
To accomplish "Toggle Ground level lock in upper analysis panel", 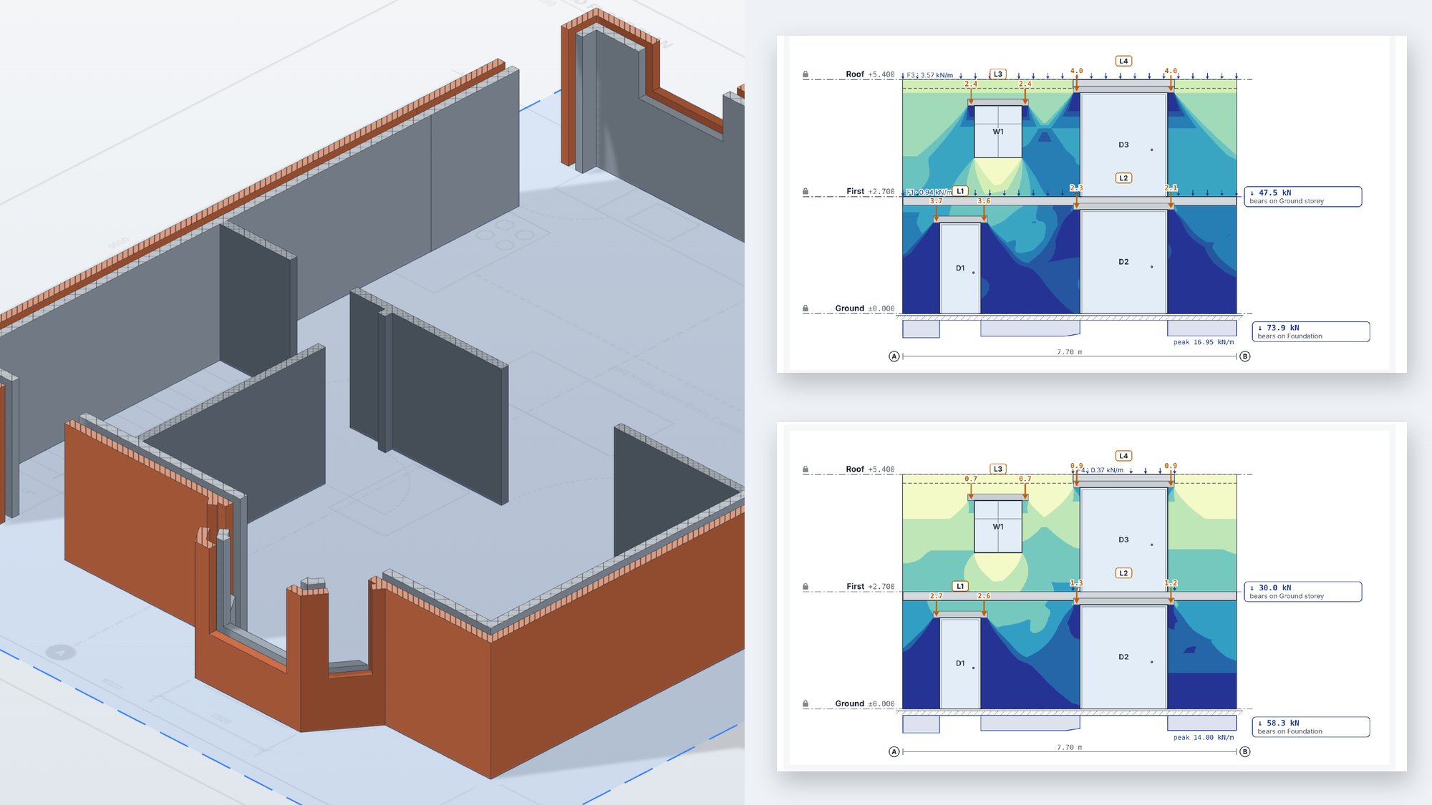I will [x=805, y=308].
